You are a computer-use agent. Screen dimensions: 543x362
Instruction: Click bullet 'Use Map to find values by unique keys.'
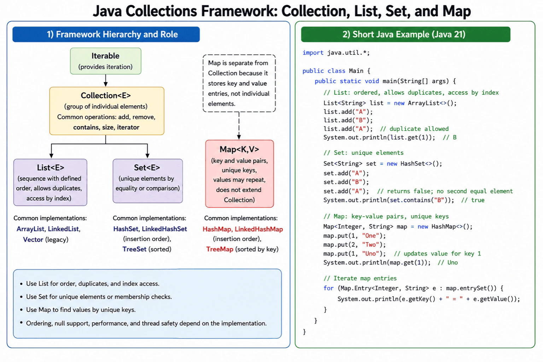tap(81, 310)
